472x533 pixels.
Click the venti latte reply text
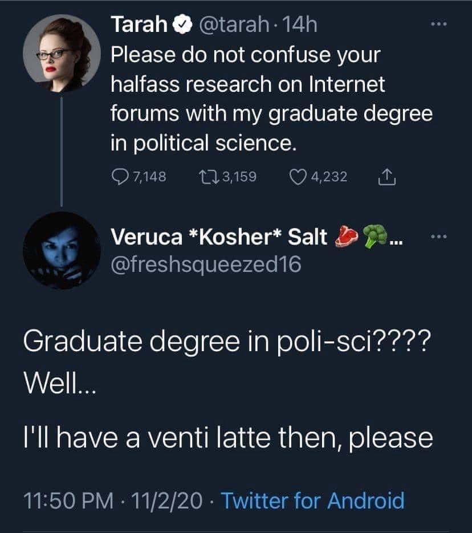pos(228,437)
